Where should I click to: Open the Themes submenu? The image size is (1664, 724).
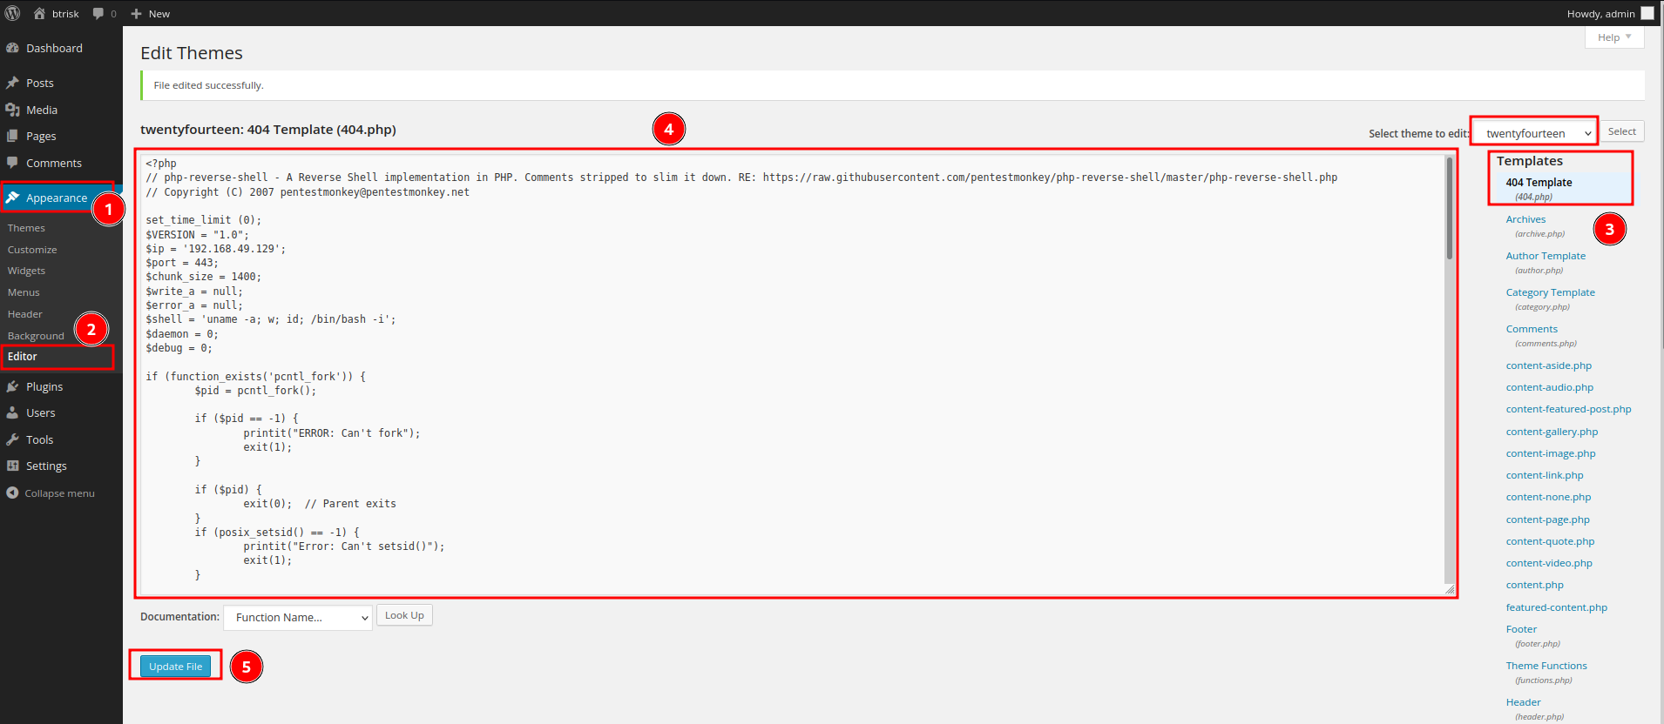tap(26, 228)
